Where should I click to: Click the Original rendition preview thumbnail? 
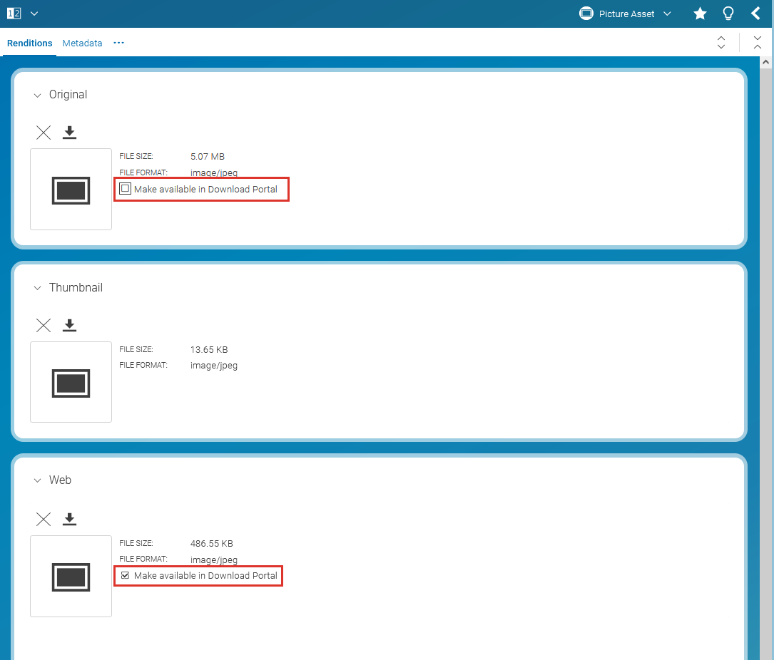(x=71, y=190)
